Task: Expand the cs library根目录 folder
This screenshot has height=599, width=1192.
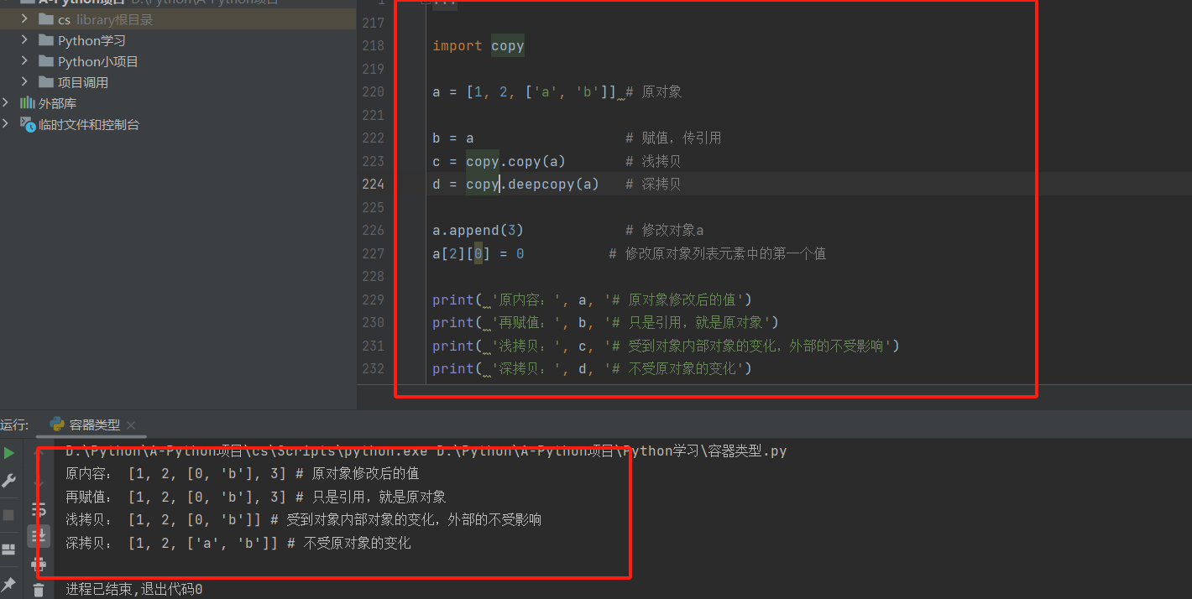Action: pyautogui.click(x=24, y=18)
